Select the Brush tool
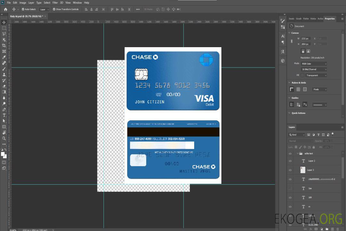The height and width of the screenshot is (231, 346). (x=4, y=69)
